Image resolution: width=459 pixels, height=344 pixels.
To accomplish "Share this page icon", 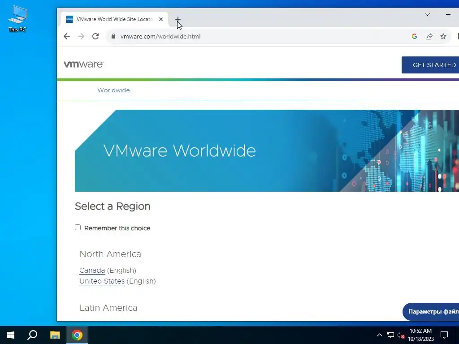I will coord(429,36).
